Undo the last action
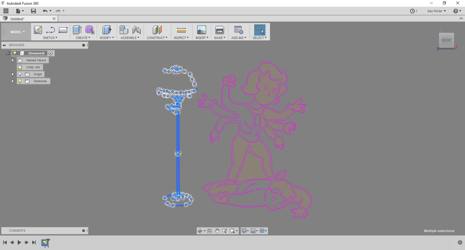The image size is (465, 250). click(45, 11)
